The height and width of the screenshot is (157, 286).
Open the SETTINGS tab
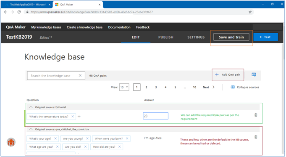pyautogui.click(x=196, y=37)
